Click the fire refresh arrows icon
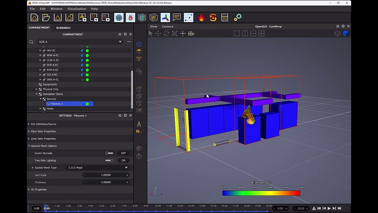This screenshot has height=213, width=378. tap(213, 18)
